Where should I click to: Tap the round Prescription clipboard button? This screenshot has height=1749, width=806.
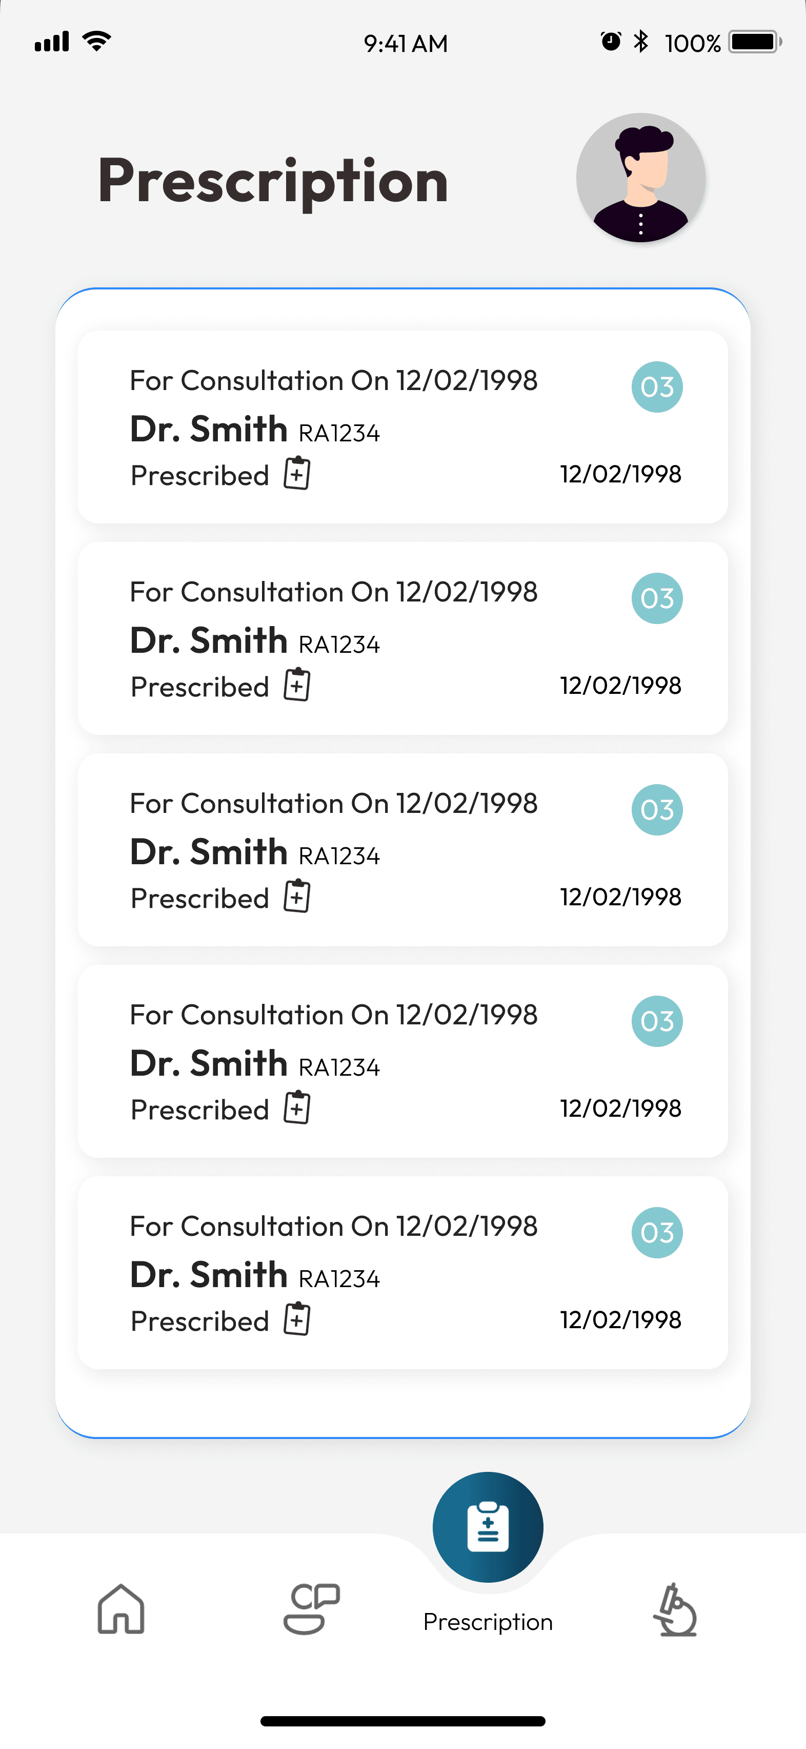(488, 1527)
